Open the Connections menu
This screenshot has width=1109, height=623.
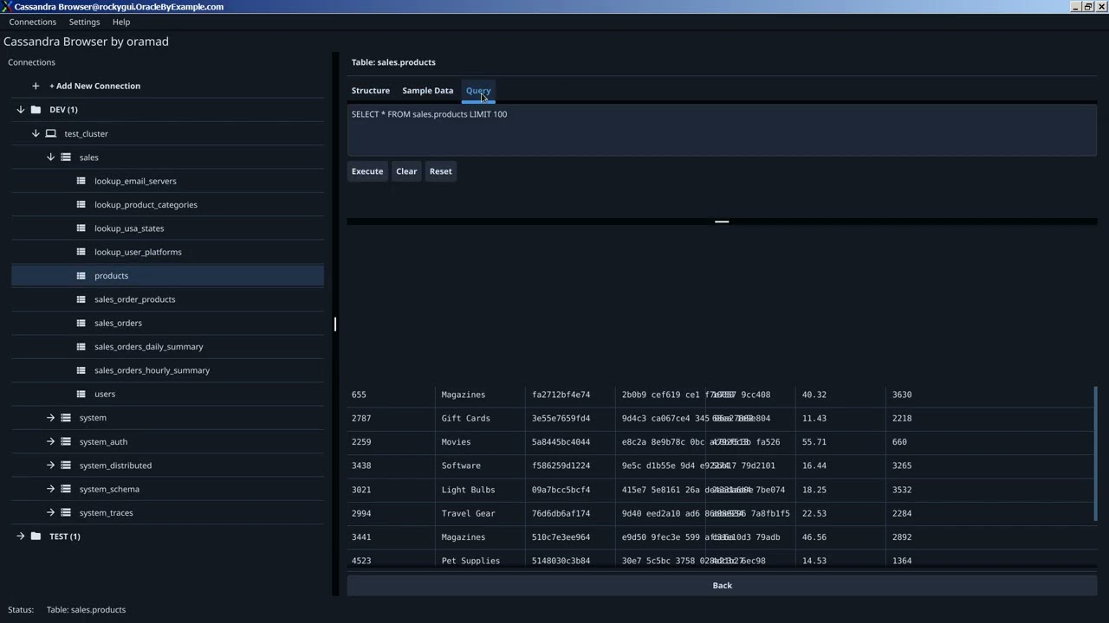[33, 22]
